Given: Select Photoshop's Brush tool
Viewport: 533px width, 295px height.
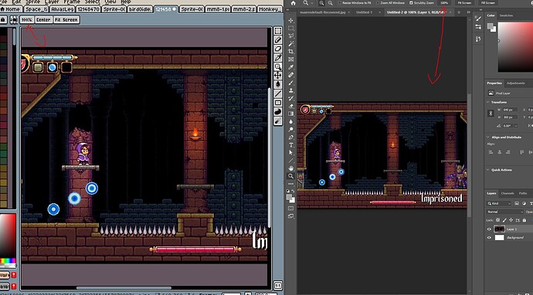Looking at the screenshot, I should click(x=290, y=83).
